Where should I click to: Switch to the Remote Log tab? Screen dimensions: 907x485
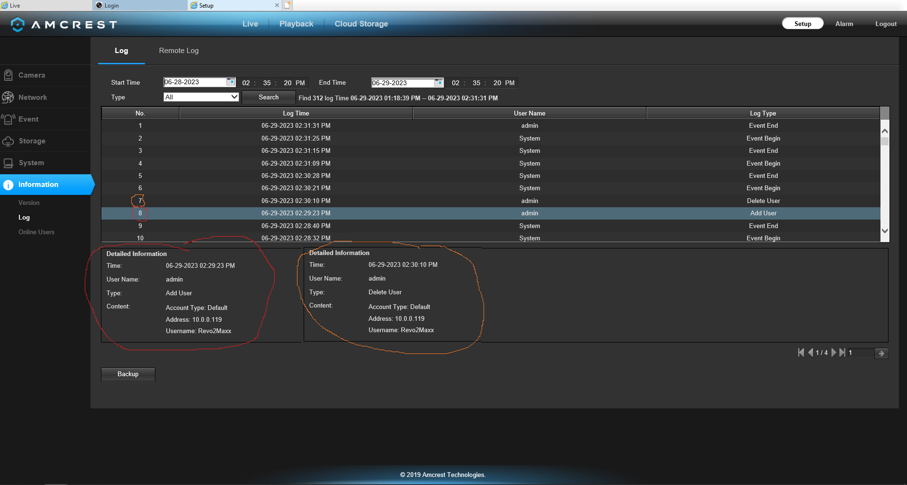click(x=179, y=51)
